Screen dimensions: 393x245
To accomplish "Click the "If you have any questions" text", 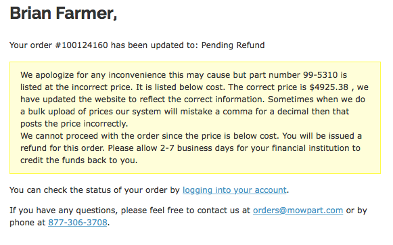I will coord(64,210).
